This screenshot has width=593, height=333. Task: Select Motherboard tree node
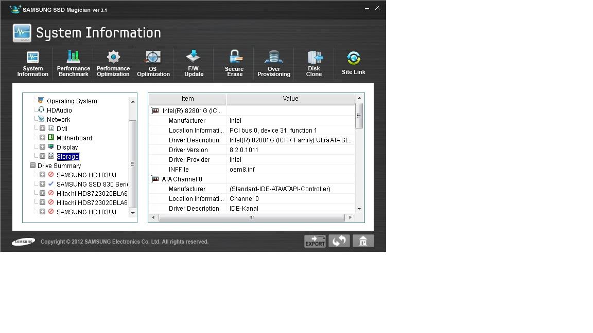(74, 138)
